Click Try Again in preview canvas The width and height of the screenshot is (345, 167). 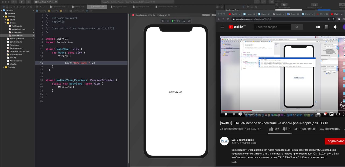tap(206, 15)
